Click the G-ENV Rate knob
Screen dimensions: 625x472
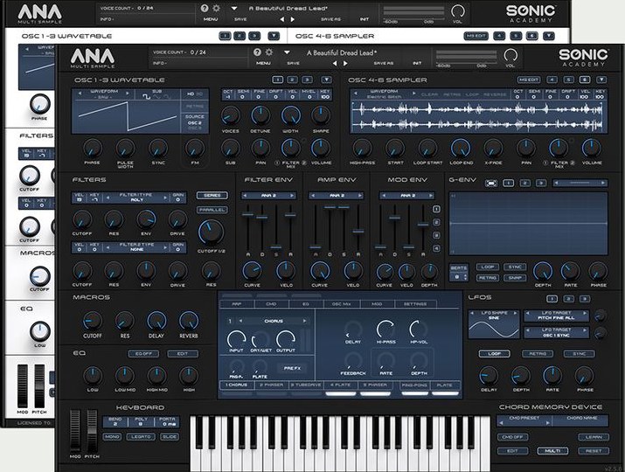pyautogui.click(x=571, y=272)
